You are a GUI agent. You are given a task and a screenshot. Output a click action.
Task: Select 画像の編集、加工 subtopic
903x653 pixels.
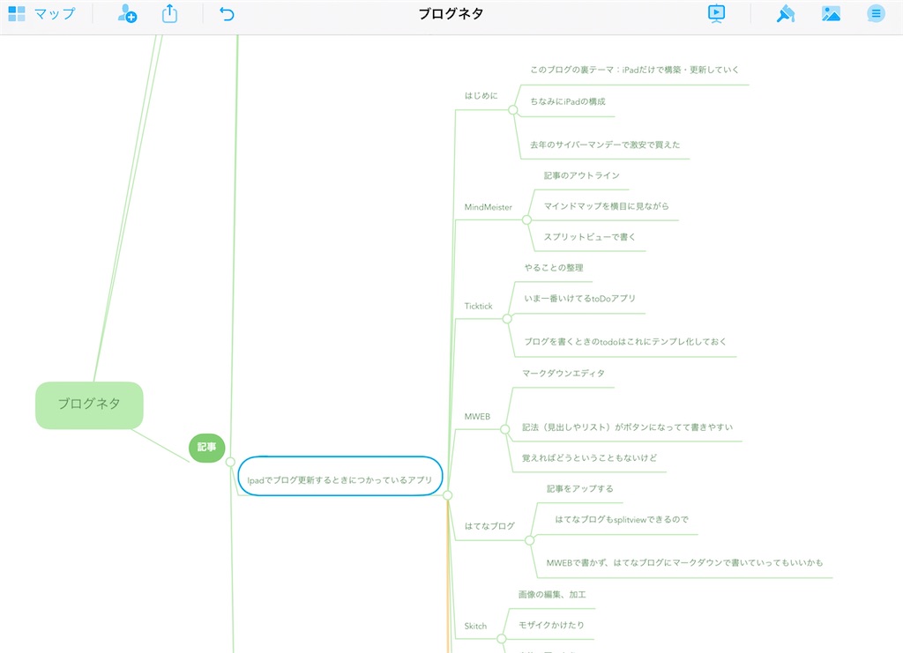(552, 594)
